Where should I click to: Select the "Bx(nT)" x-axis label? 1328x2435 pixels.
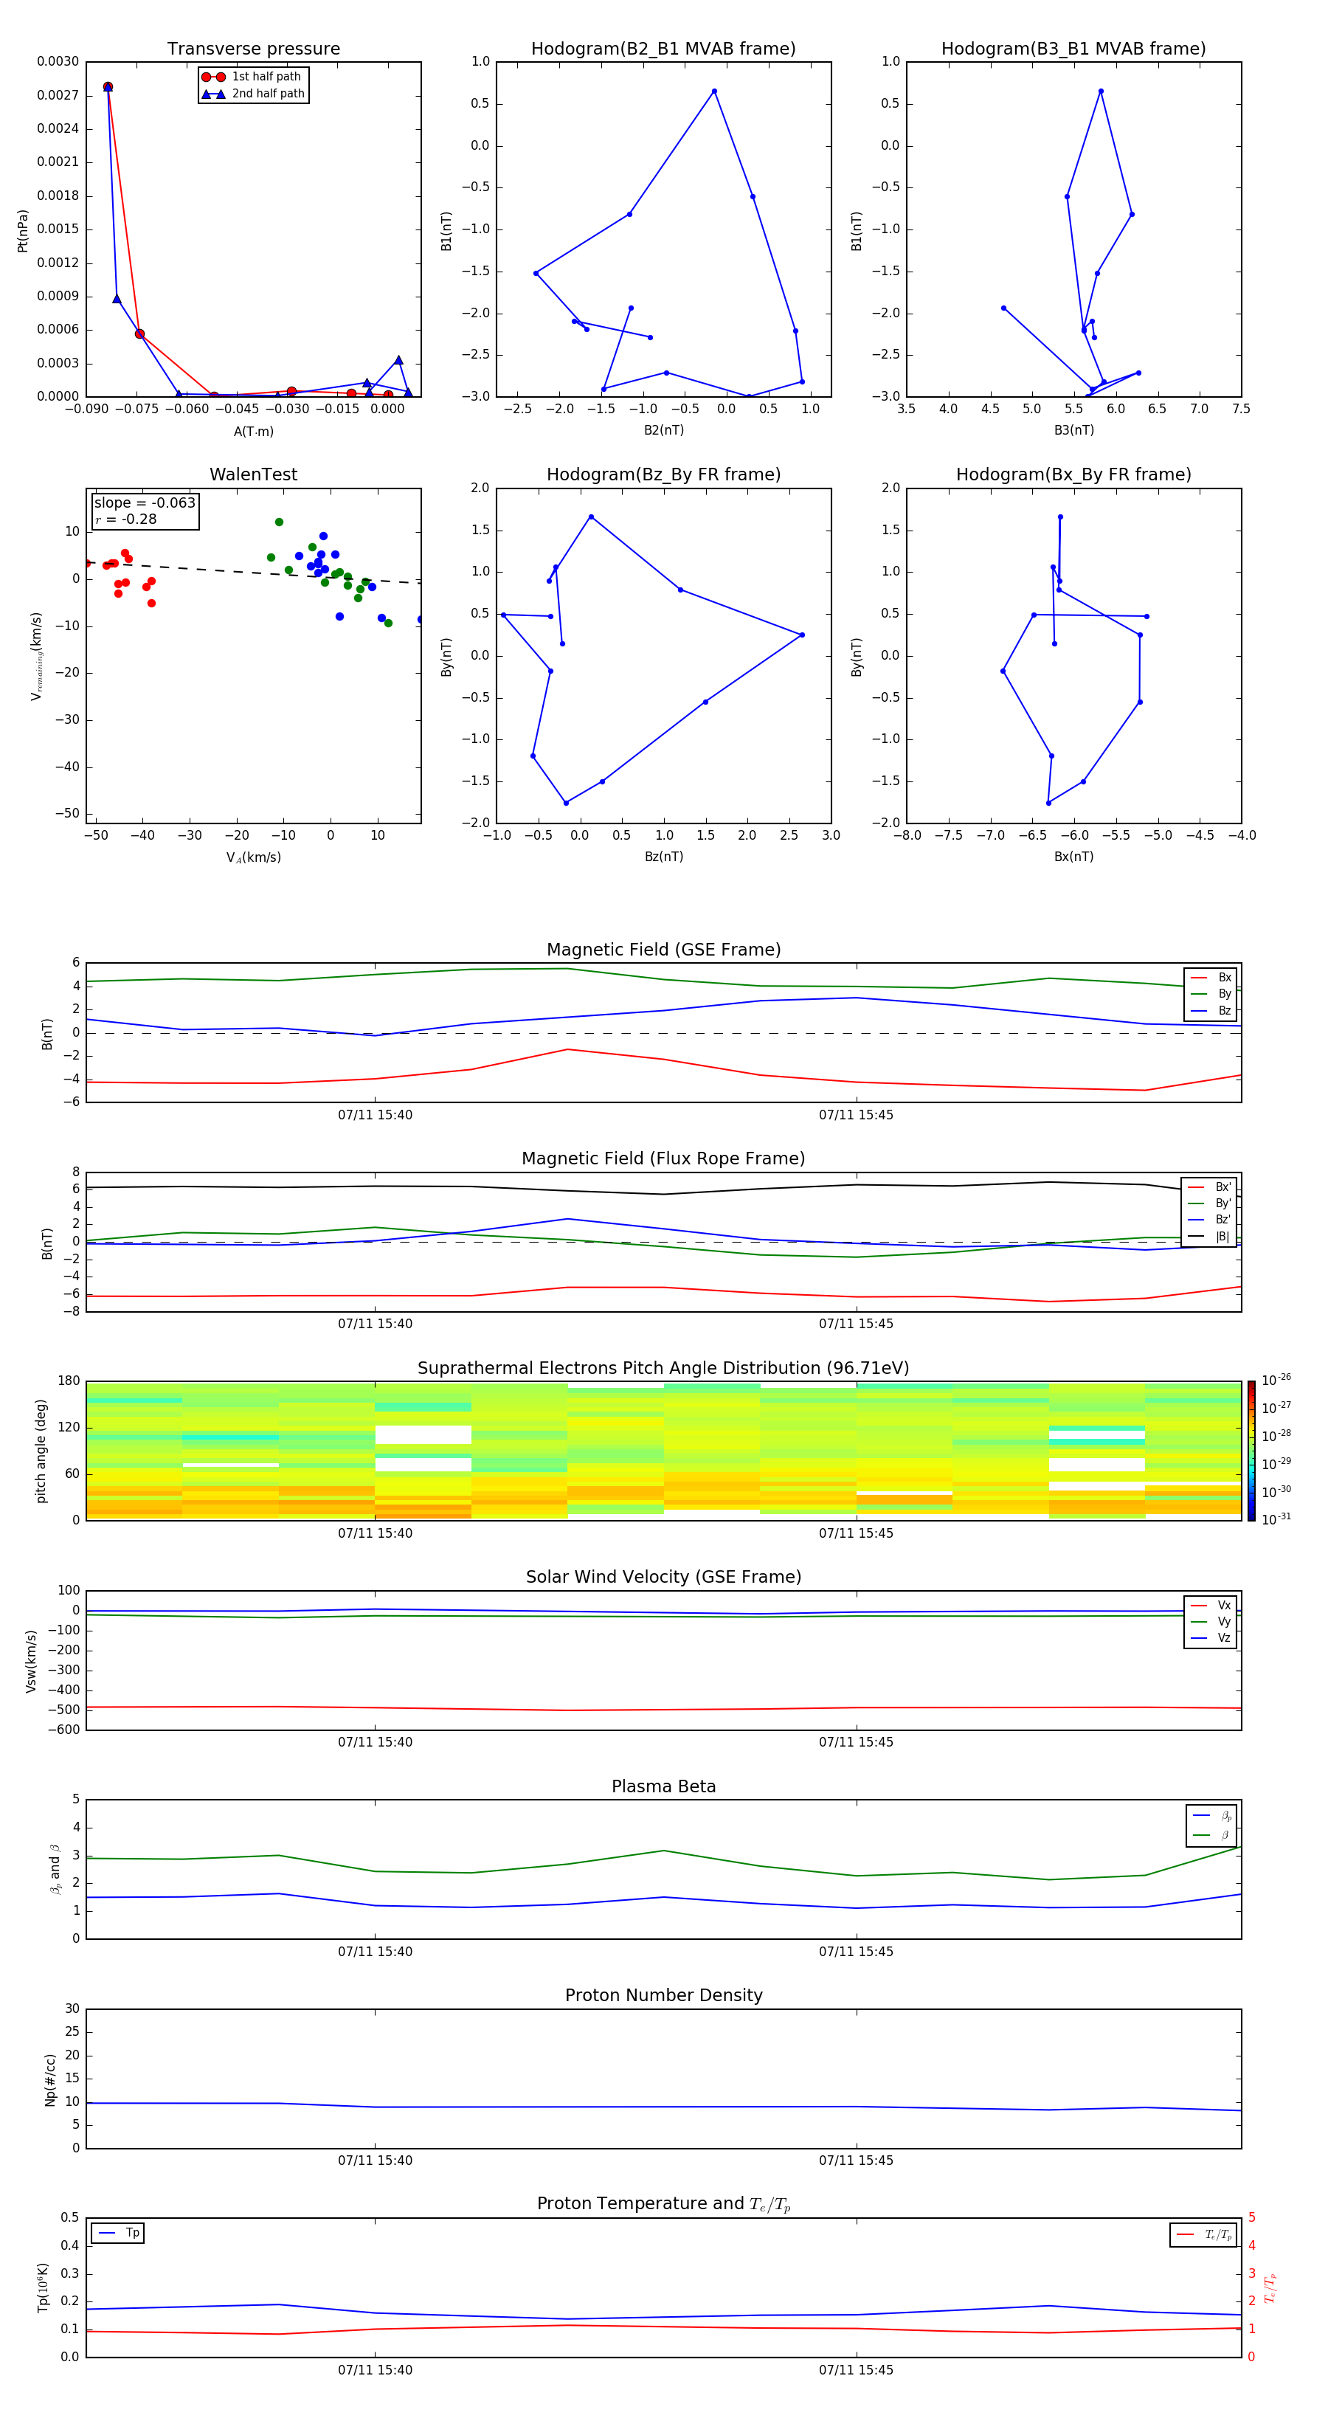click(1073, 857)
